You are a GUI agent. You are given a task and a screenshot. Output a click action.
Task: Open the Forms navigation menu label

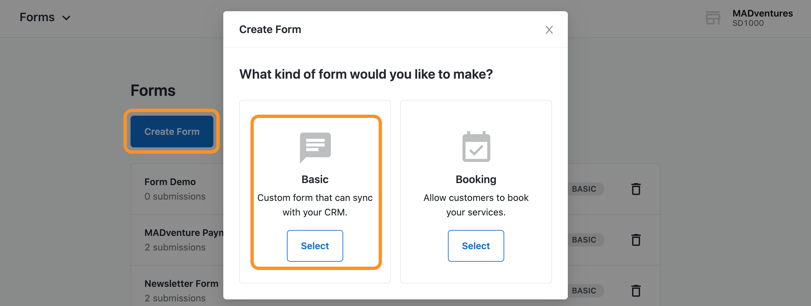point(37,17)
